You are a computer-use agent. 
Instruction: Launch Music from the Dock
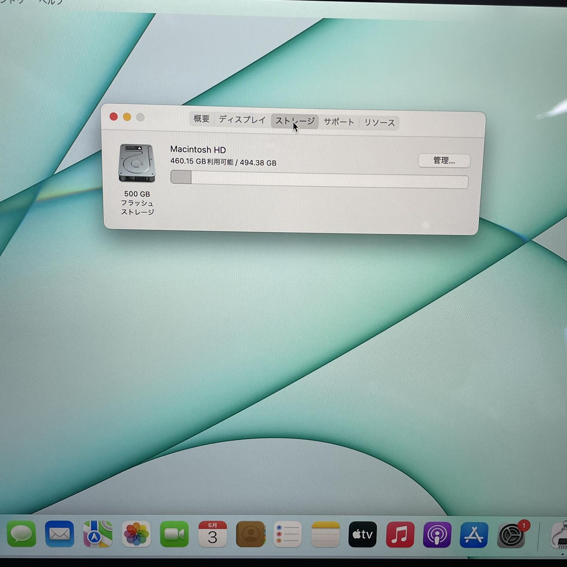(x=400, y=535)
